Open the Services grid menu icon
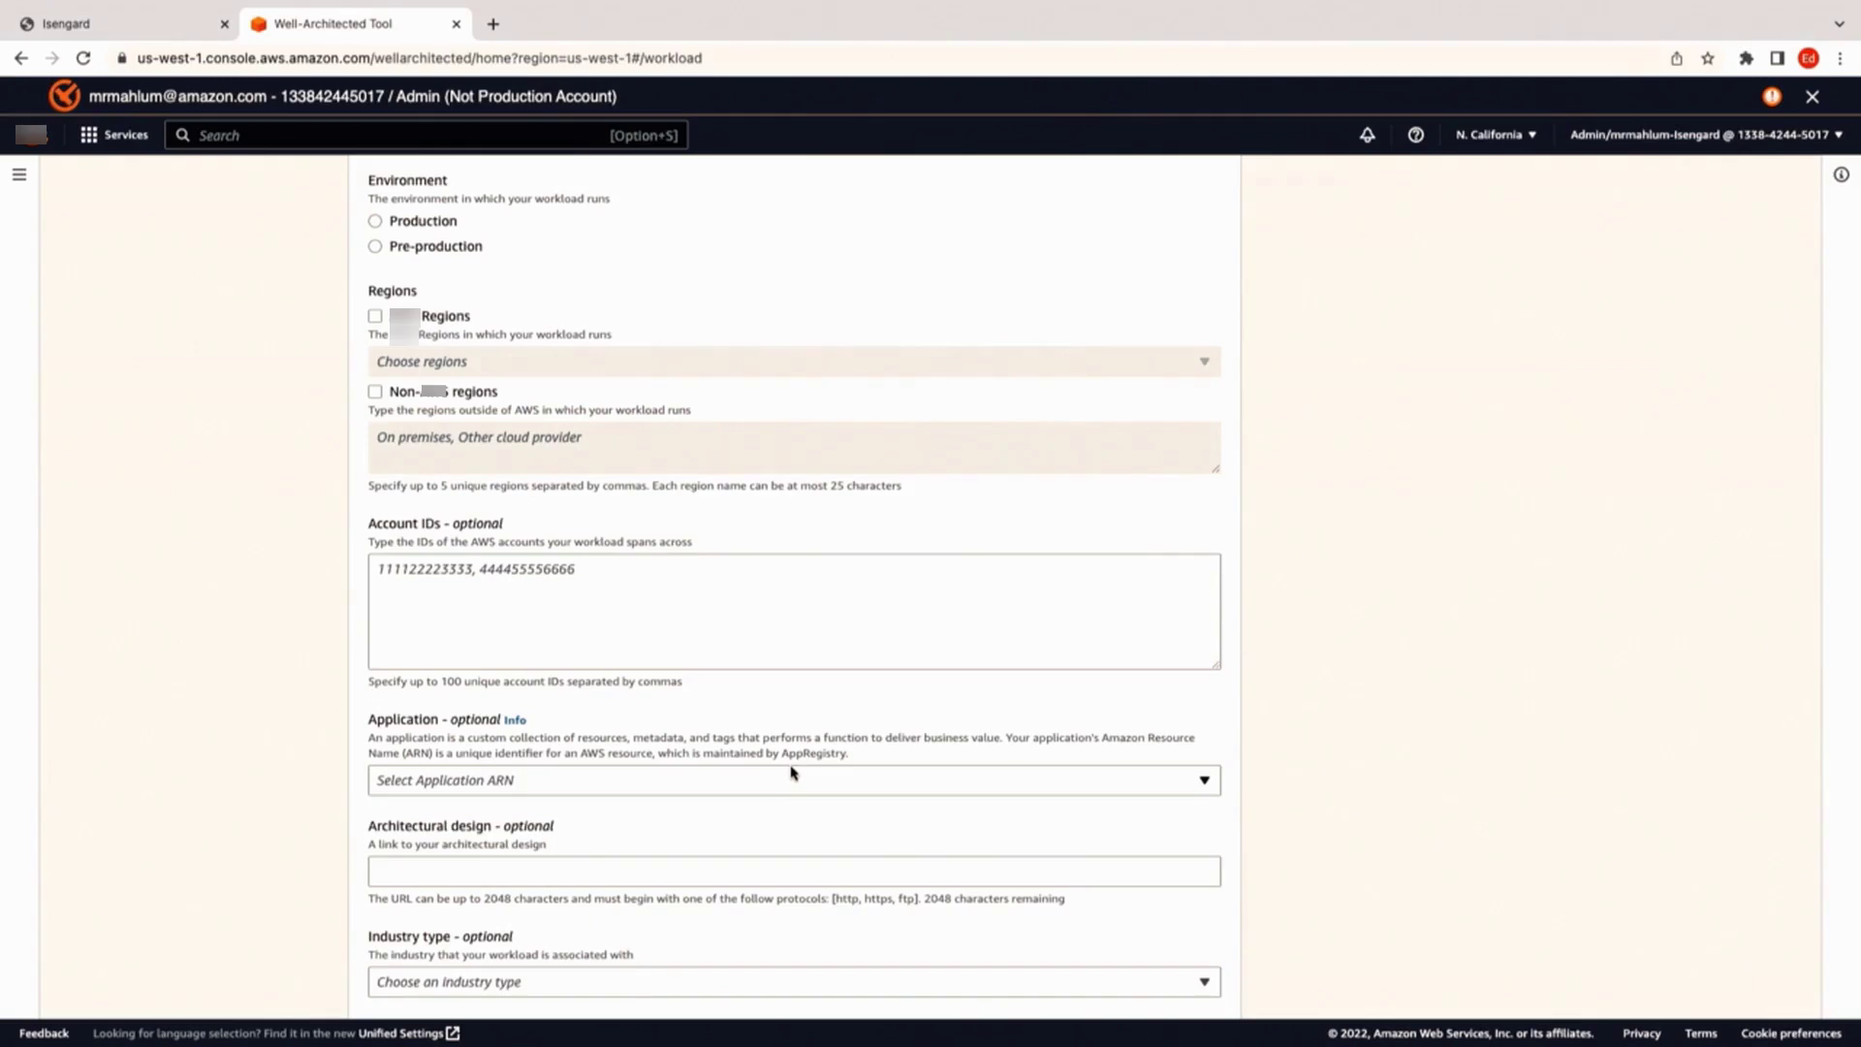The height and width of the screenshot is (1047, 1861). click(89, 135)
